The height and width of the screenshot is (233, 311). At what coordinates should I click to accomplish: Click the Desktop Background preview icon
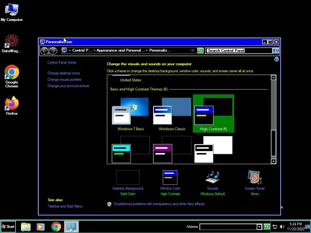point(128,177)
